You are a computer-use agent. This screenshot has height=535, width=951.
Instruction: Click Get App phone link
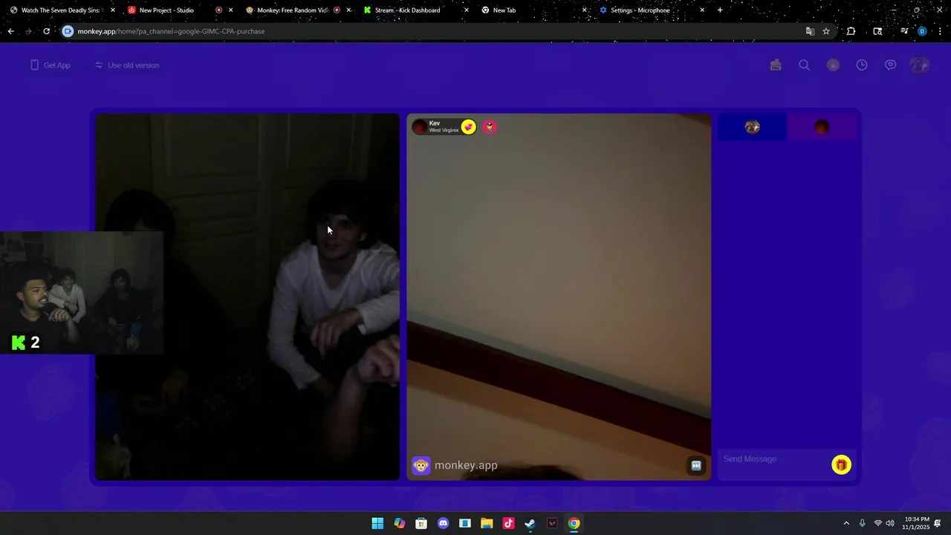(x=50, y=65)
